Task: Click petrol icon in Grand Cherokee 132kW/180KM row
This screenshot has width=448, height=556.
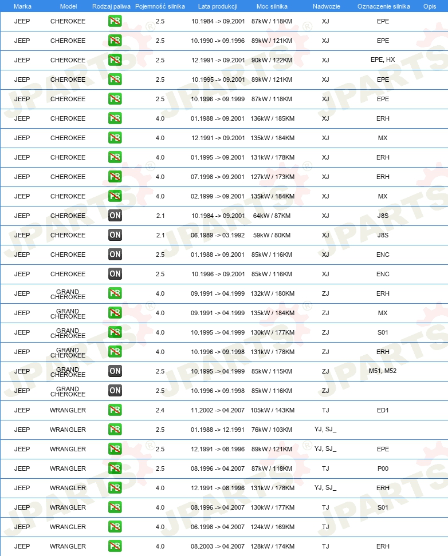Action: point(115,293)
